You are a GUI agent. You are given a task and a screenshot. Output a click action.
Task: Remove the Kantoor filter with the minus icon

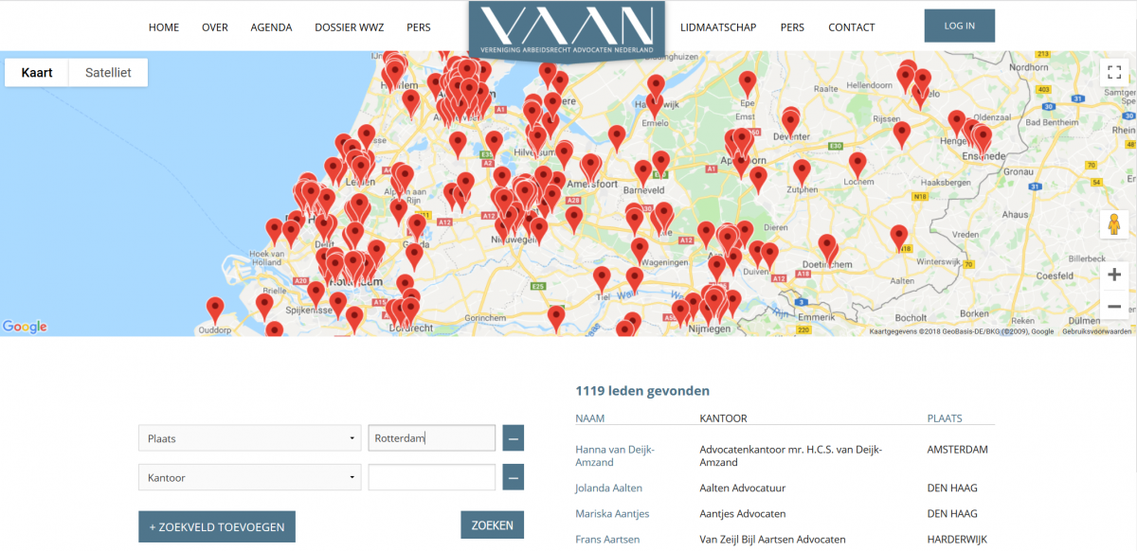click(x=513, y=476)
